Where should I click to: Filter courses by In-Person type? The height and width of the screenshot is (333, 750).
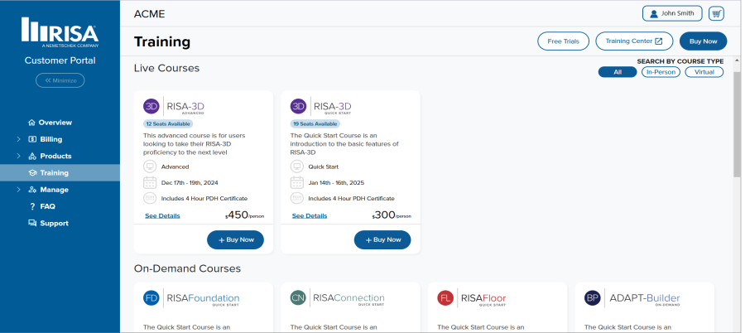(661, 72)
